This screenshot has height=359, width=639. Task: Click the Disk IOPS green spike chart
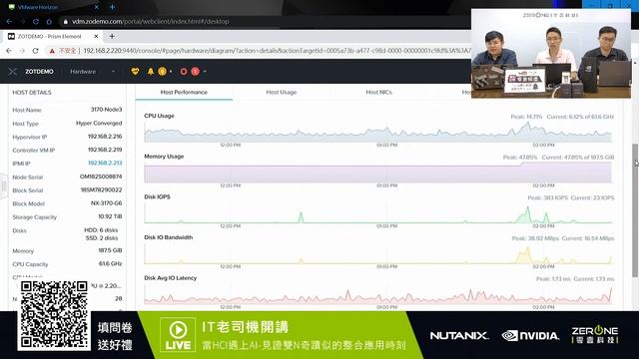coord(377,213)
